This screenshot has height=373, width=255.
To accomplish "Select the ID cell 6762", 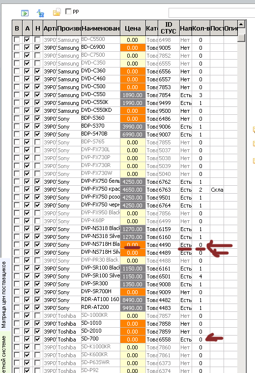I will (x=169, y=182).
